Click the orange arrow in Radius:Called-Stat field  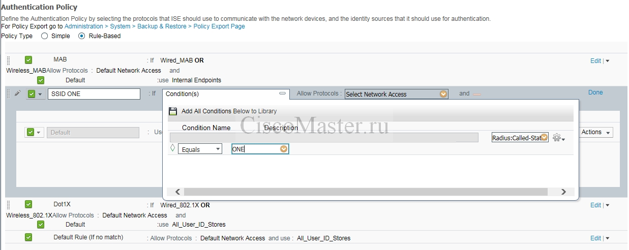[x=544, y=137]
